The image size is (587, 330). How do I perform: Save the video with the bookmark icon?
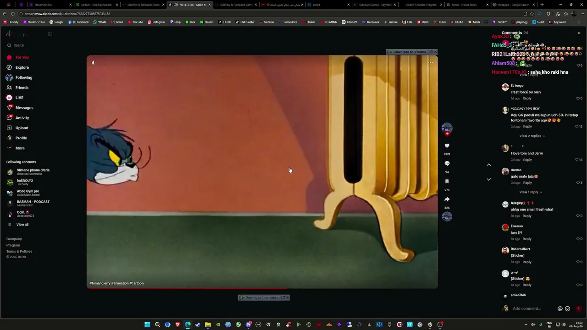click(447, 181)
